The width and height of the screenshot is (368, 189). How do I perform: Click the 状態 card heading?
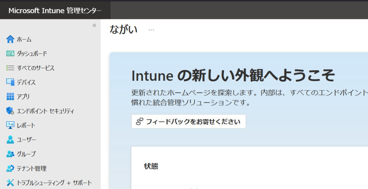(x=151, y=166)
